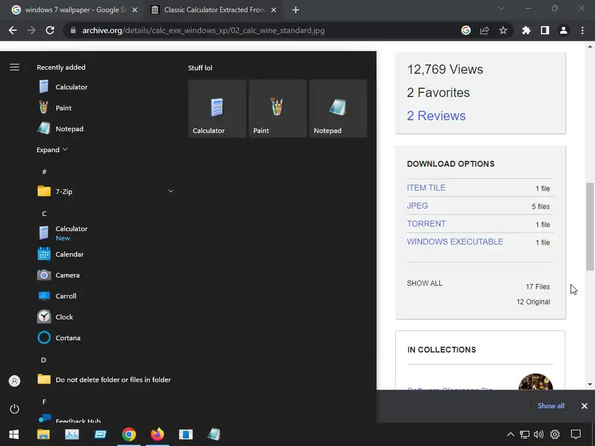This screenshot has height=446, width=595.
Task: Open Cortana from the app list
Action: pyautogui.click(x=106, y=337)
